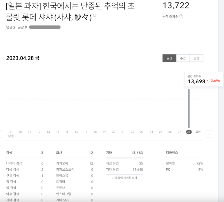The image size is (224, 202).
Task: Select date 27 on the chart axis
Action: point(179,132)
